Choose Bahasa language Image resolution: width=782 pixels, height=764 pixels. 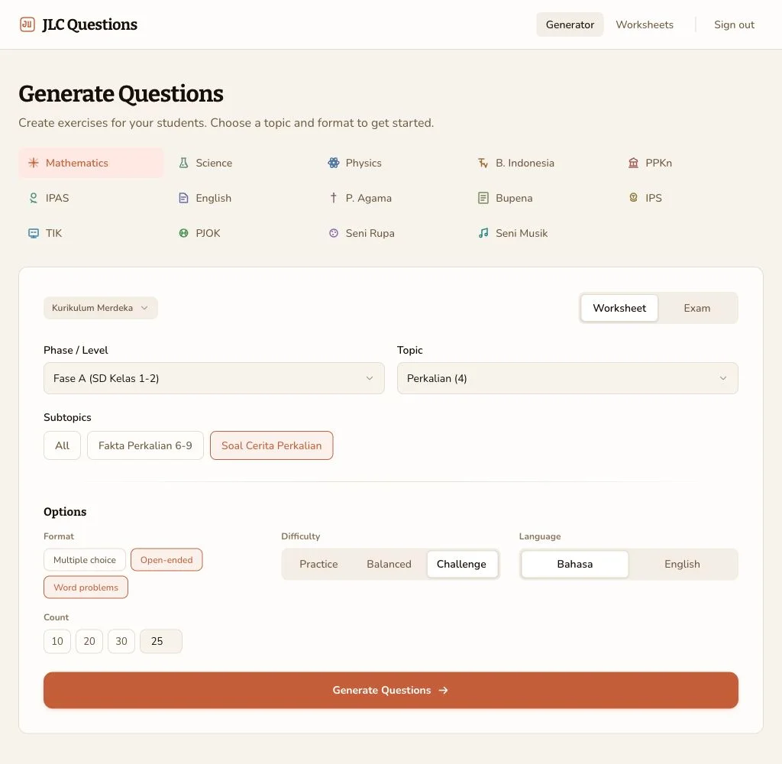(575, 564)
